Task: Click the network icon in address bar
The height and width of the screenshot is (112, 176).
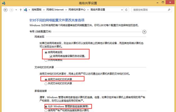Action: tap(25, 10)
